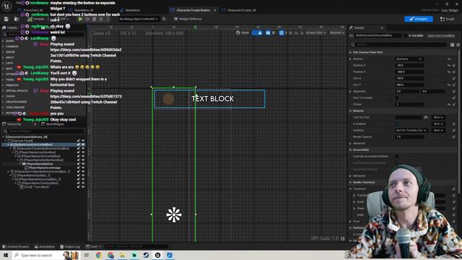462x260 pixels.
Task: Collapse the Slot (Canvas Panel Slot) section
Action: tap(351, 52)
